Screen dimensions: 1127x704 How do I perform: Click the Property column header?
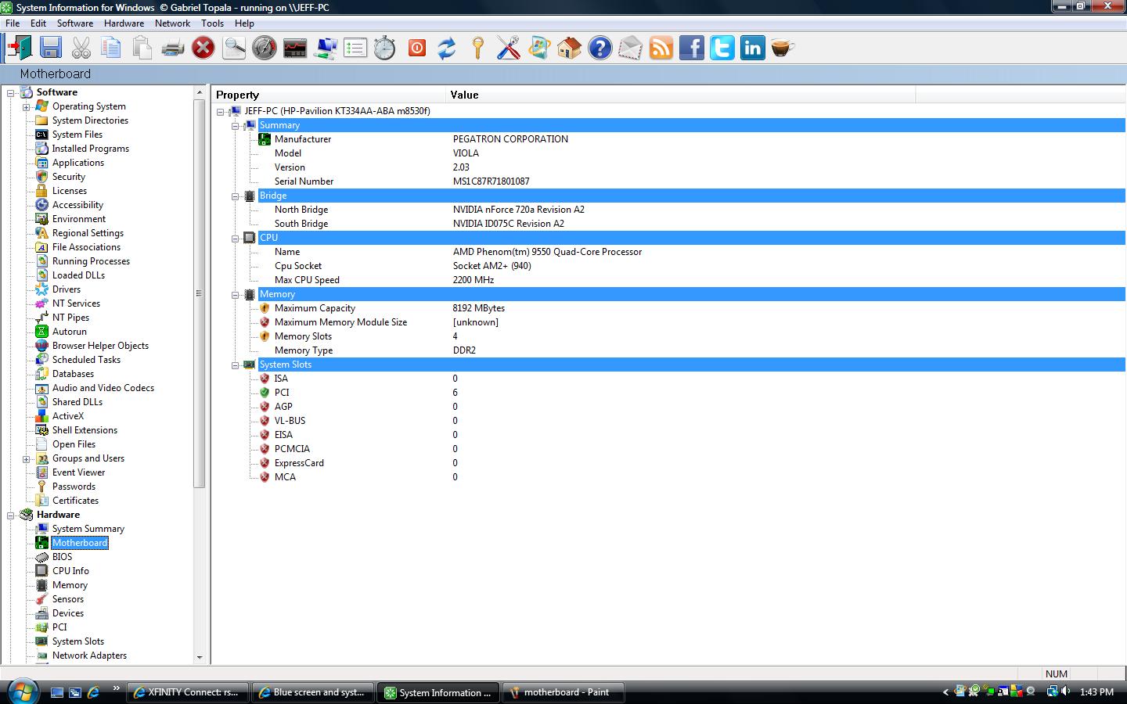[329, 95]
